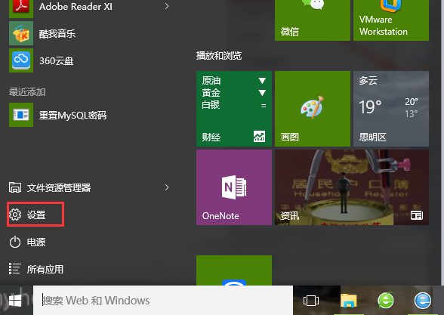Open File Explorer from the taskbar
The height and width of the screenshot is (315, 444).
click(349, 301)
